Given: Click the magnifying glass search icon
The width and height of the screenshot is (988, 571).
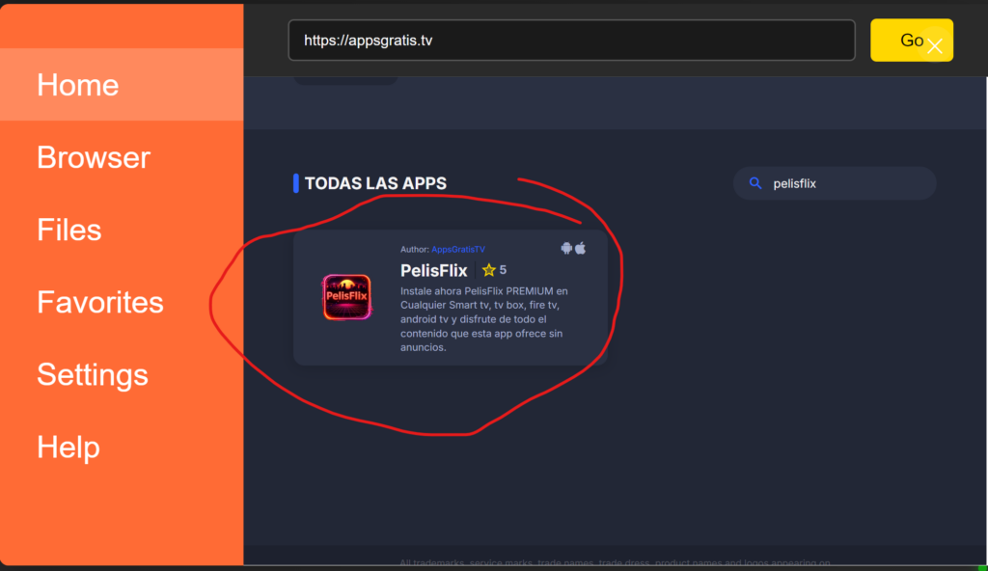Looking at the screenshot, I should click(x=756, y=183).
